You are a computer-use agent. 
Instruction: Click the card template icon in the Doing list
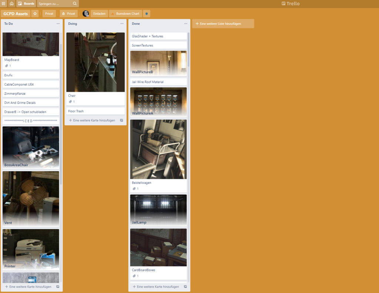122,120
